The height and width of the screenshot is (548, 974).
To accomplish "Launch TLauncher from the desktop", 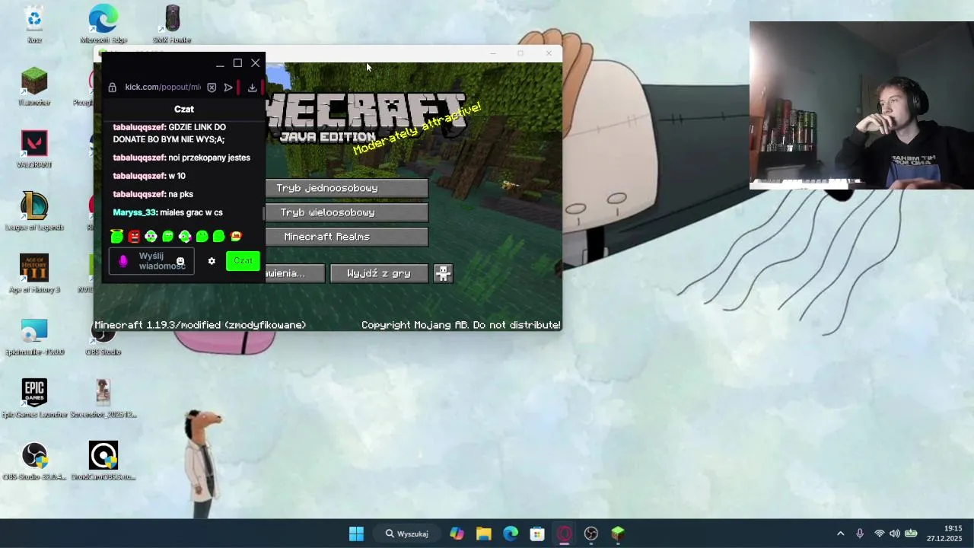I will coord(34,87).
